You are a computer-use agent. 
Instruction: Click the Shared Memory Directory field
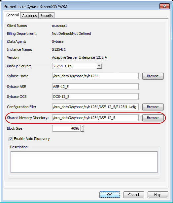[x=95, y=118]
